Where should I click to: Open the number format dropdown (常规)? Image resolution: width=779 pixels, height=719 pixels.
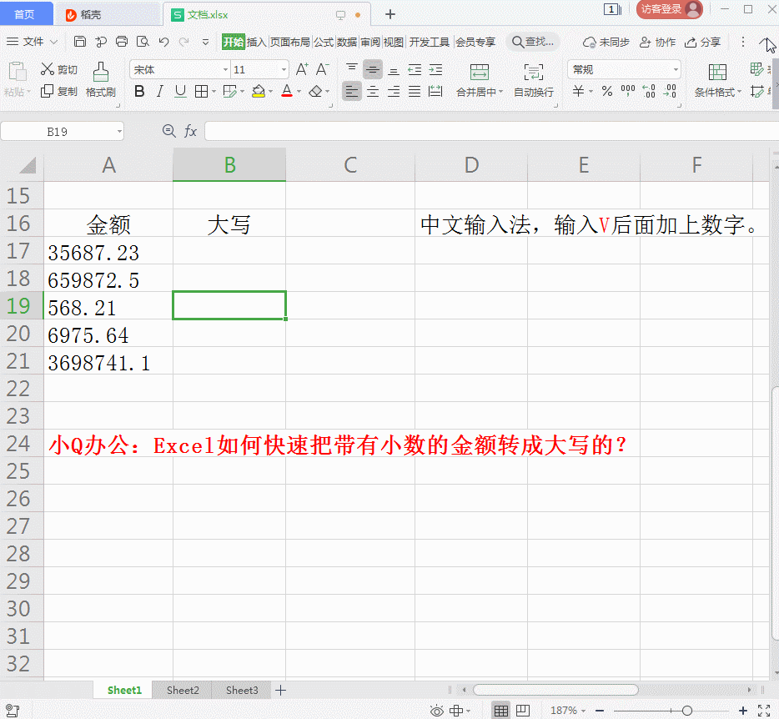[x=676, y=69]
